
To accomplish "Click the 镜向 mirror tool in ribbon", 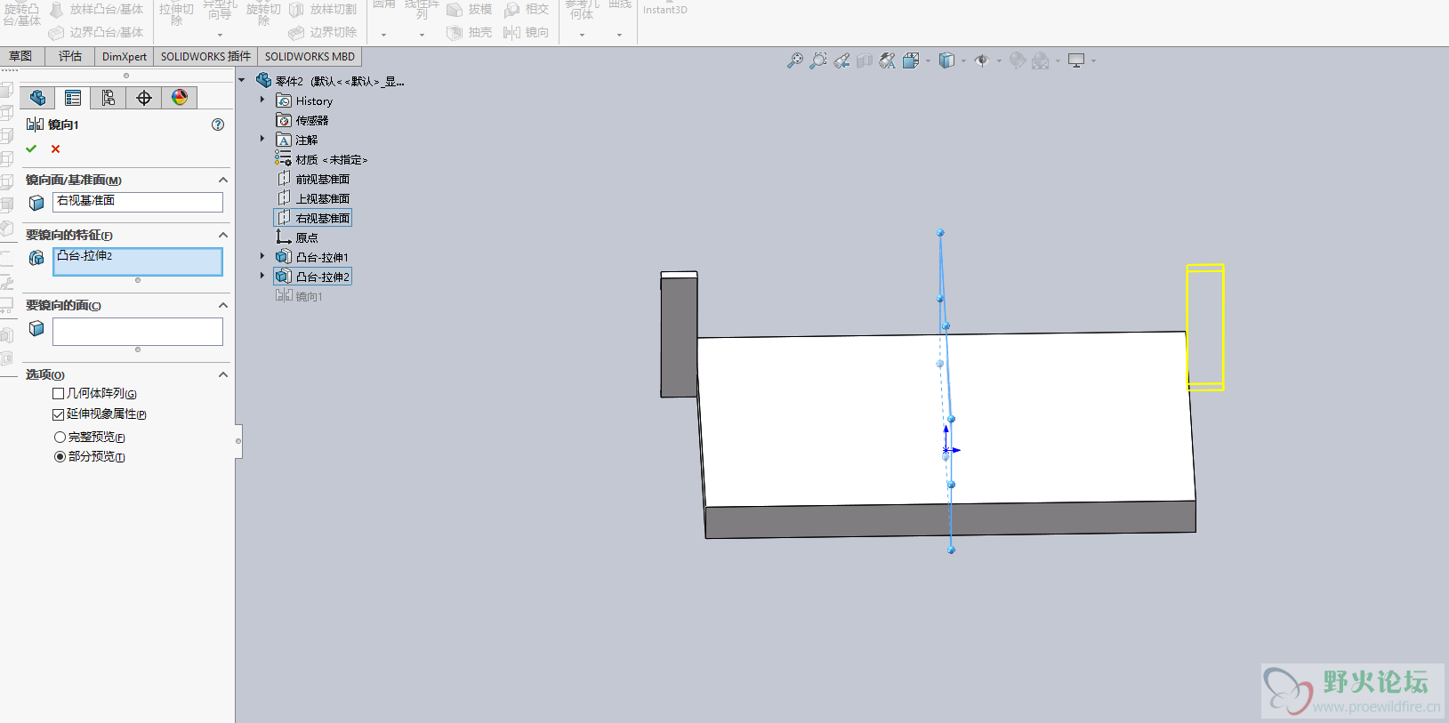I will (527, 33).
